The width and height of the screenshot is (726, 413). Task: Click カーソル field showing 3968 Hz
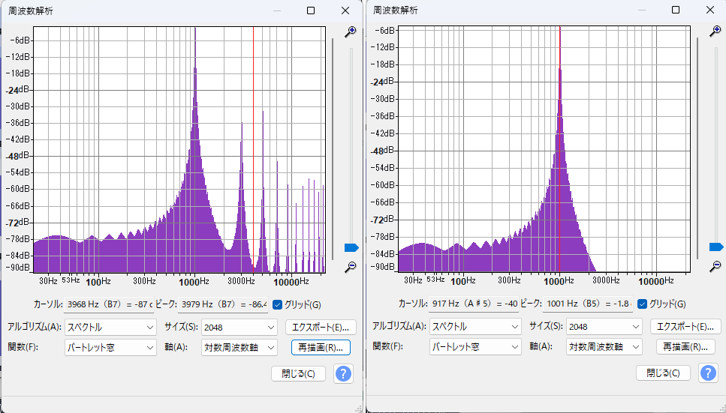coord(110,304)
